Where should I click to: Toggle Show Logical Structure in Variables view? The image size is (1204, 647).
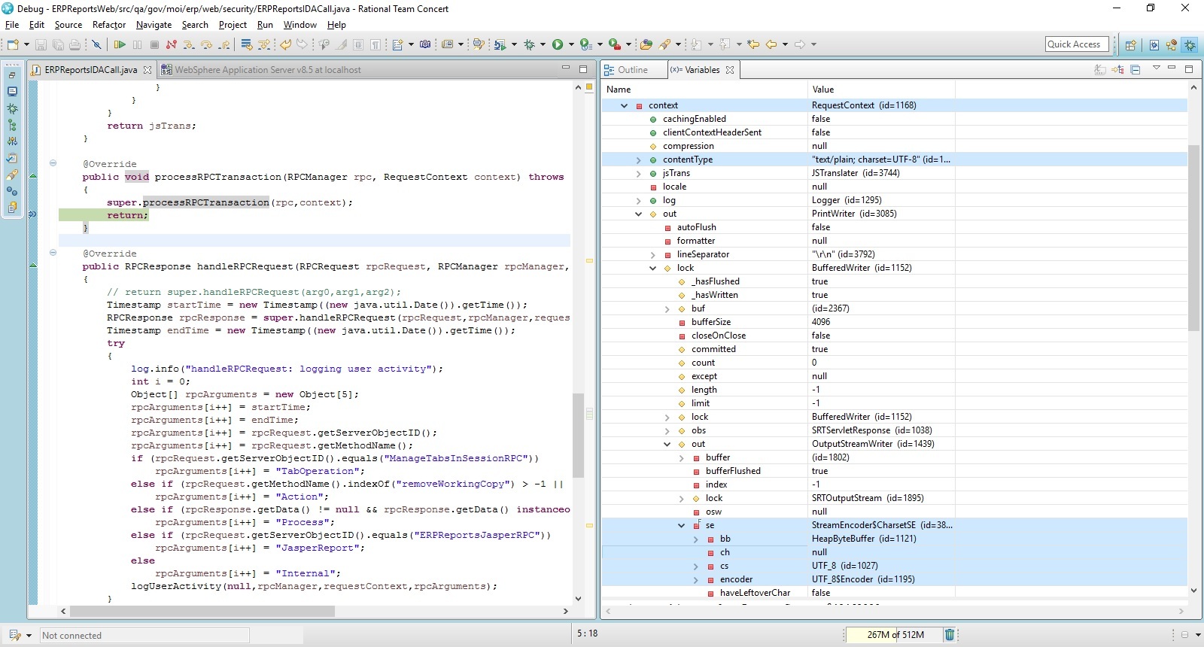click(1117, 70)
